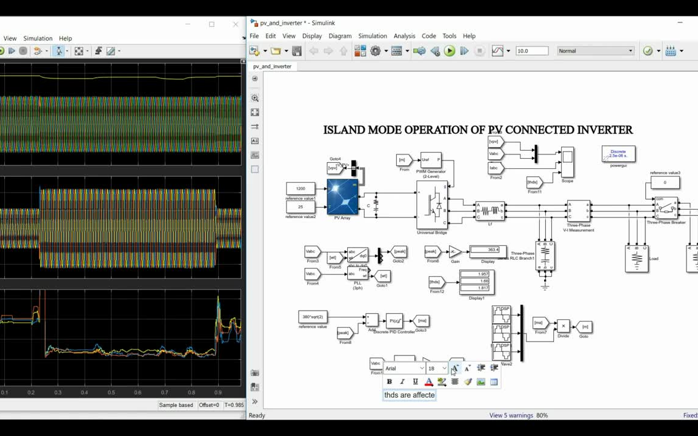The height and width of the screenshot is (436, 698).
Task: Click the increase font size icon
Action: pyautogui.click(x=455, y=368)
